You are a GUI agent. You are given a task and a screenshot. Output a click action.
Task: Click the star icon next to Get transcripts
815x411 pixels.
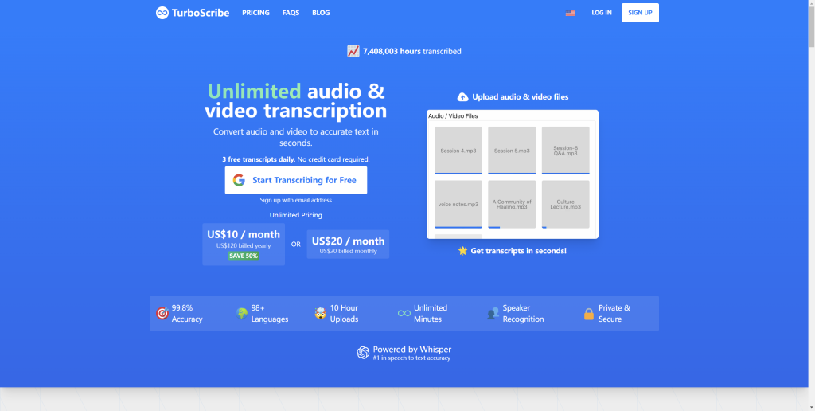pyautogui.click(x=462, y=251)
